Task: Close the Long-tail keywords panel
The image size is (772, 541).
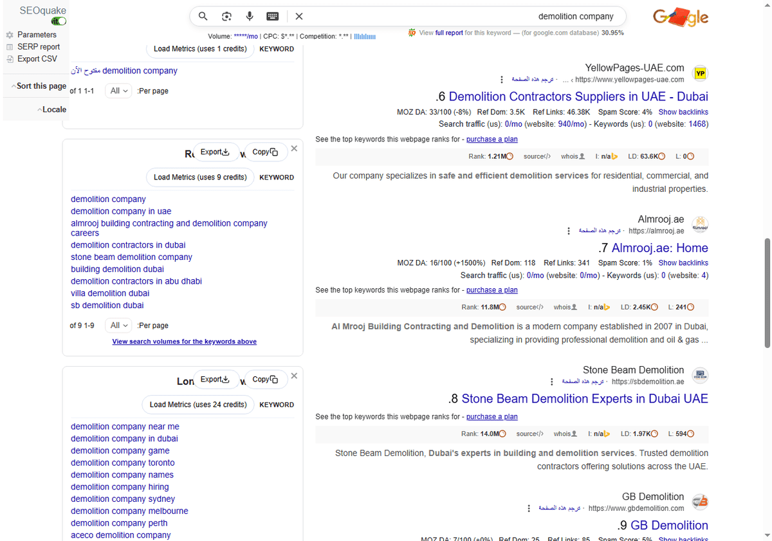Action: point(294,376)
